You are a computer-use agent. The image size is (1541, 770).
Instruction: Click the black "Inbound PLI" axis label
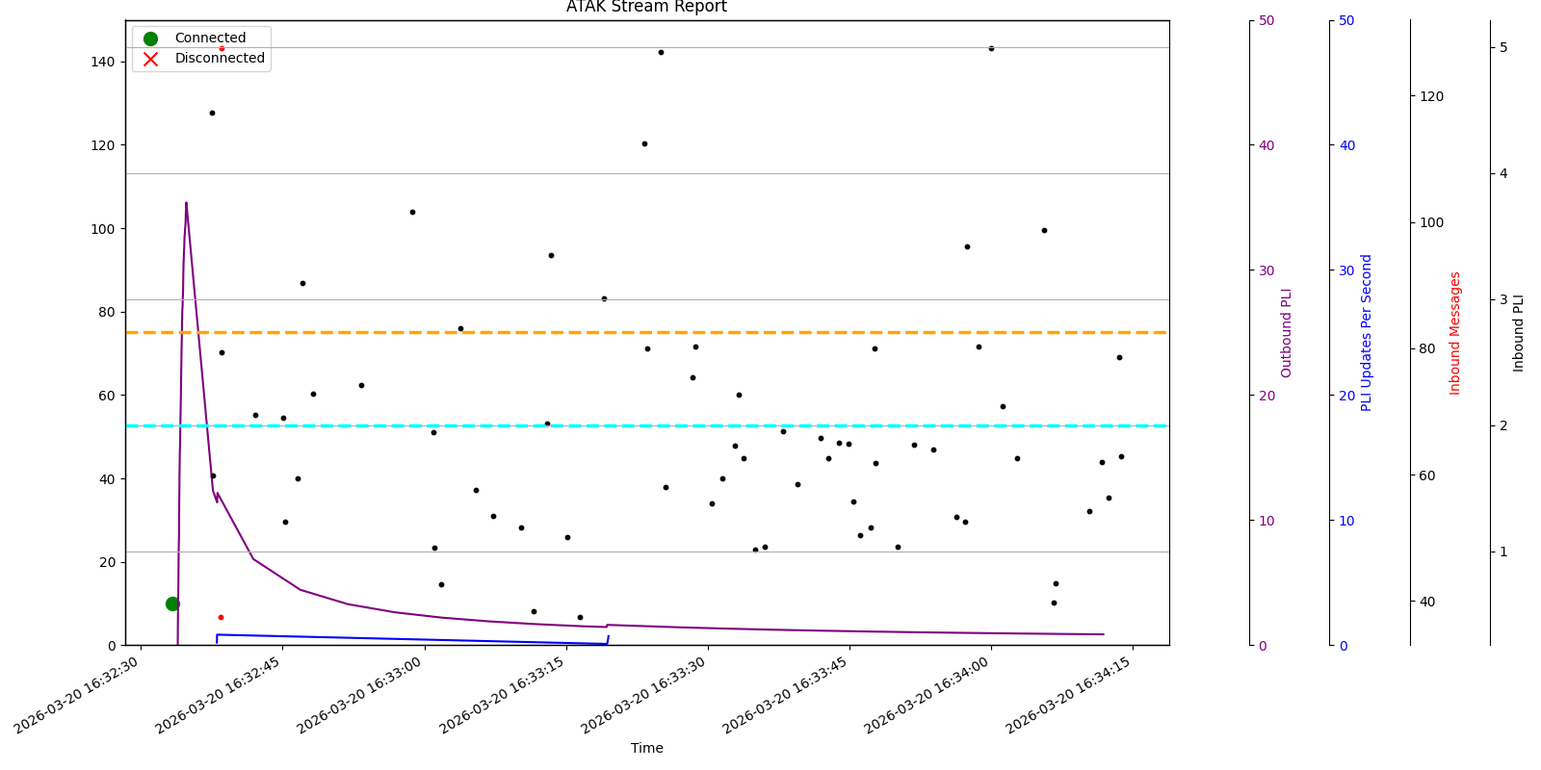point(1519,332)
